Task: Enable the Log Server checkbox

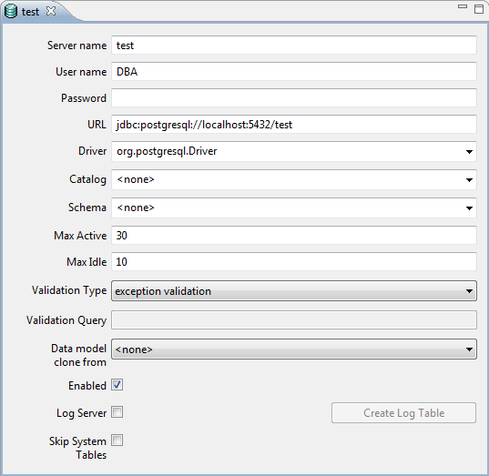Action: pyautogui.click(x=117, y=412)
